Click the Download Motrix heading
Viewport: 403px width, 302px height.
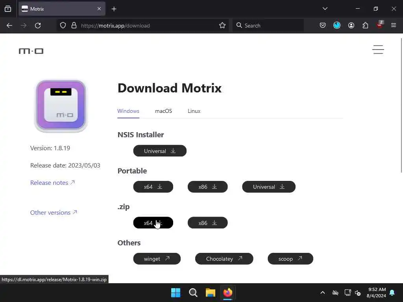pyautogui.click(x=169, y=88)
